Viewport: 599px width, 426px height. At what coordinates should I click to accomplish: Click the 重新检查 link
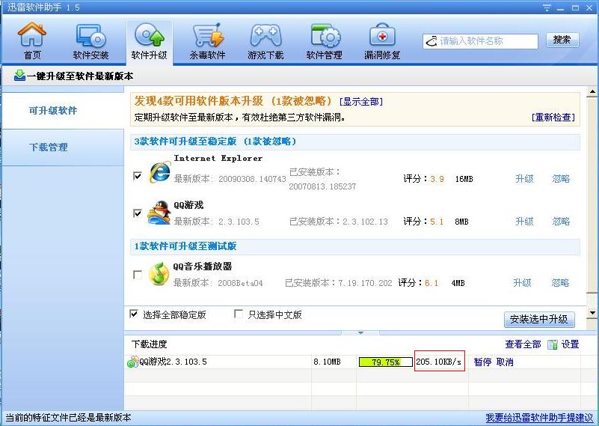pyautogui.click(x=553, y=118)
